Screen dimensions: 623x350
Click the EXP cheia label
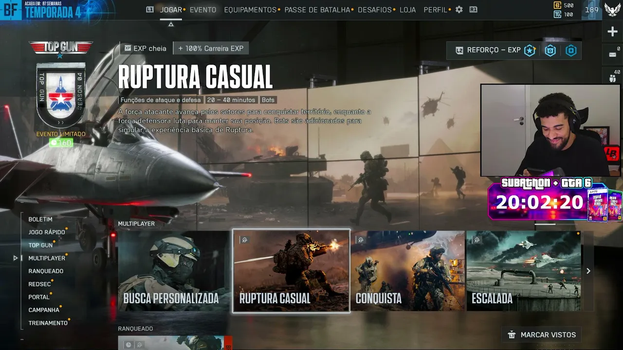click(150, 49)
